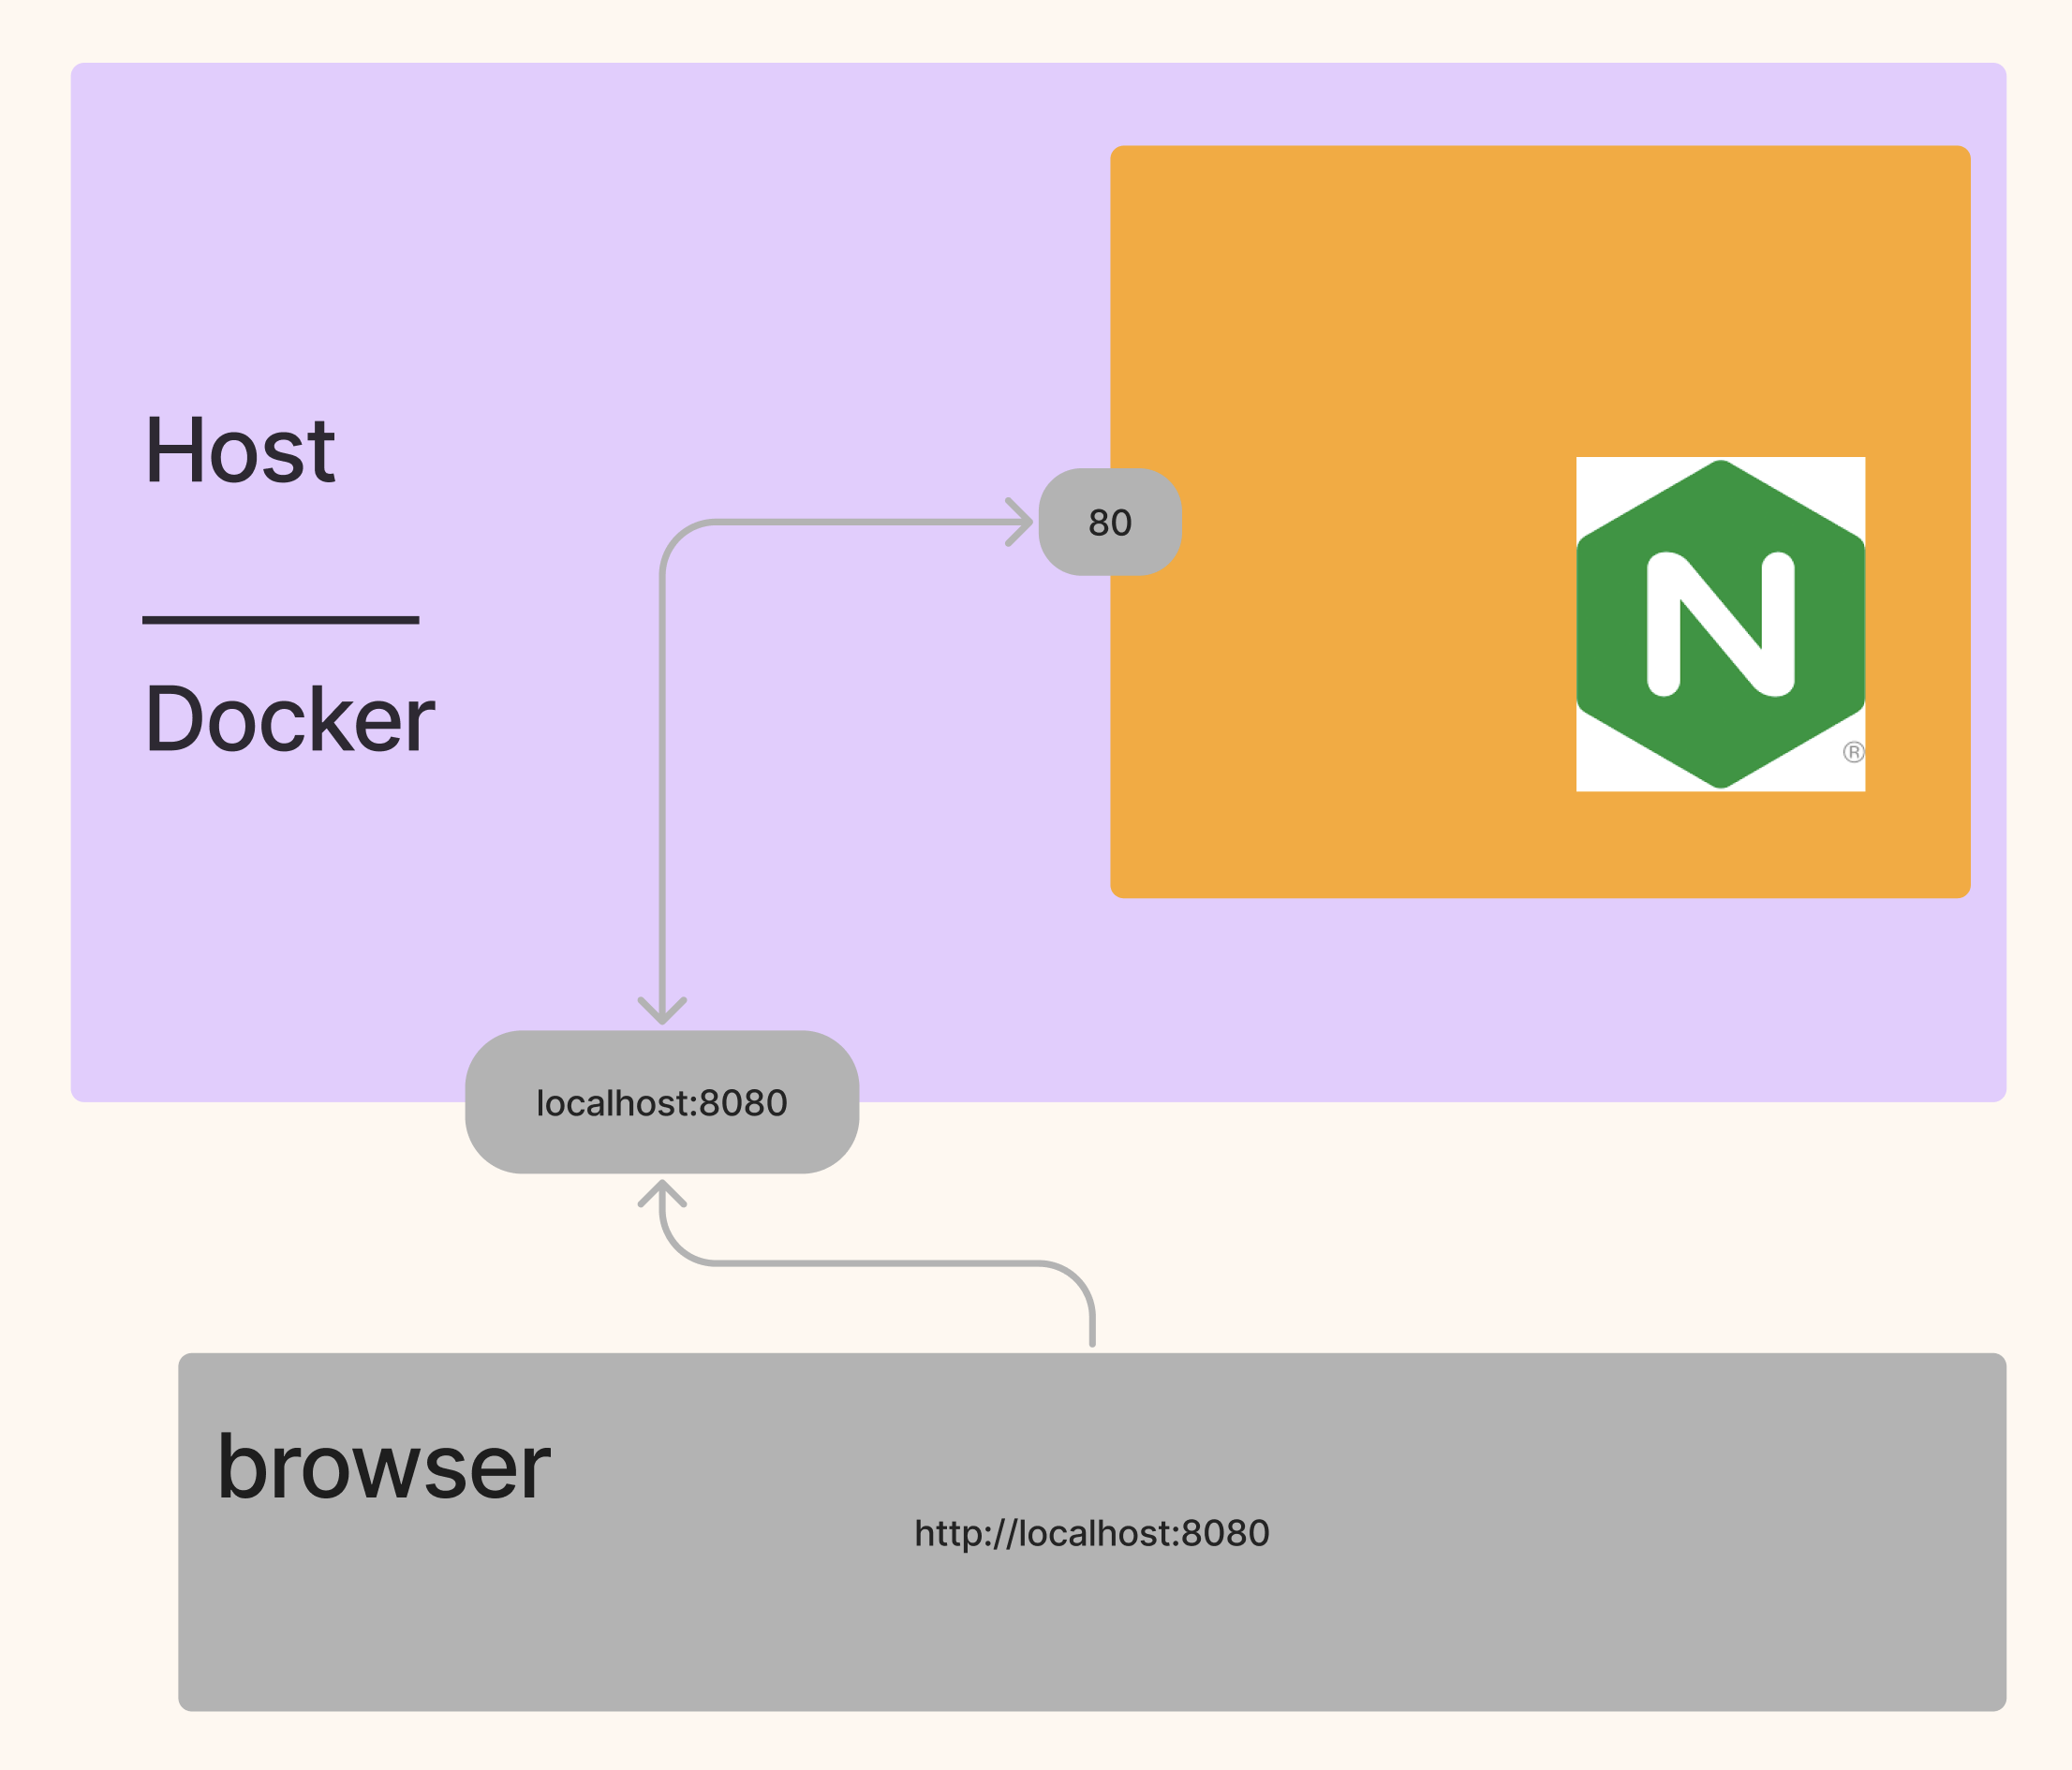This screenshot has height=1770, width=2072.
Task: Select the port 80 label box
Action: 1110,522
